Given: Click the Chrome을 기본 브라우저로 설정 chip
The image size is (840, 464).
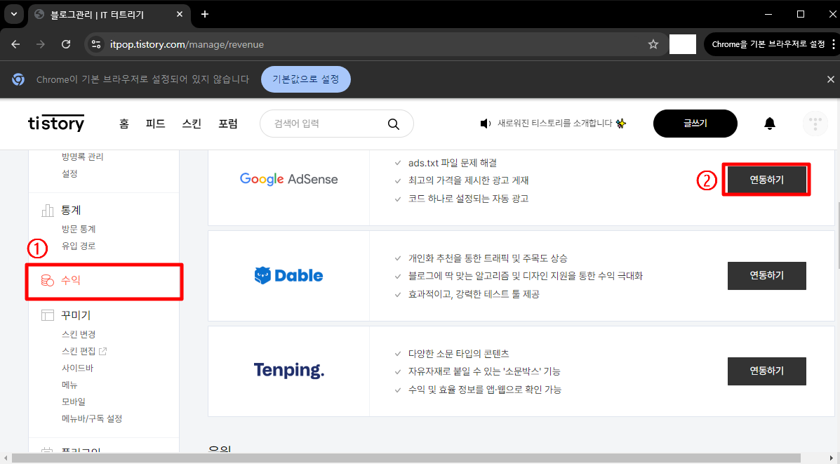Looking at the screenshot, I should [768, 44].
